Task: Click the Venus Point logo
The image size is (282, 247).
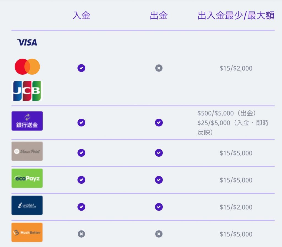Action: point(27,151)
